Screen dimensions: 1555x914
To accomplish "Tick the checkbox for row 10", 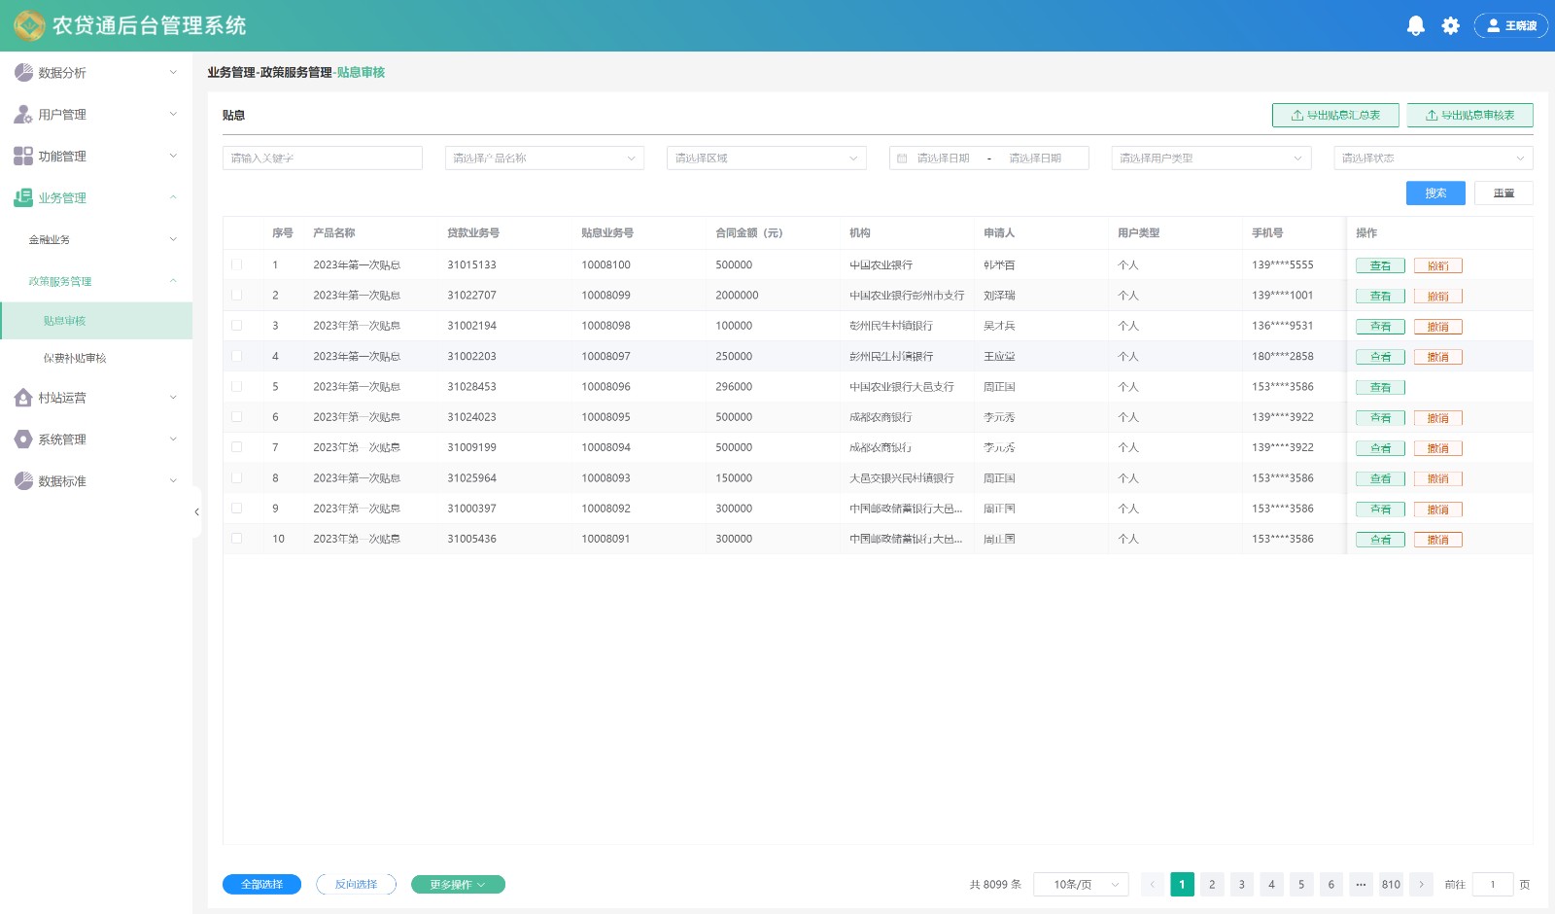I will pos(237,539).
